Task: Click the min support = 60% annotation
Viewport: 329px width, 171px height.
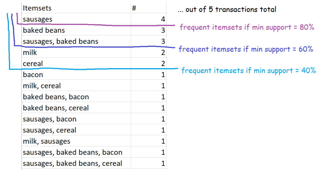Action: 246,49
